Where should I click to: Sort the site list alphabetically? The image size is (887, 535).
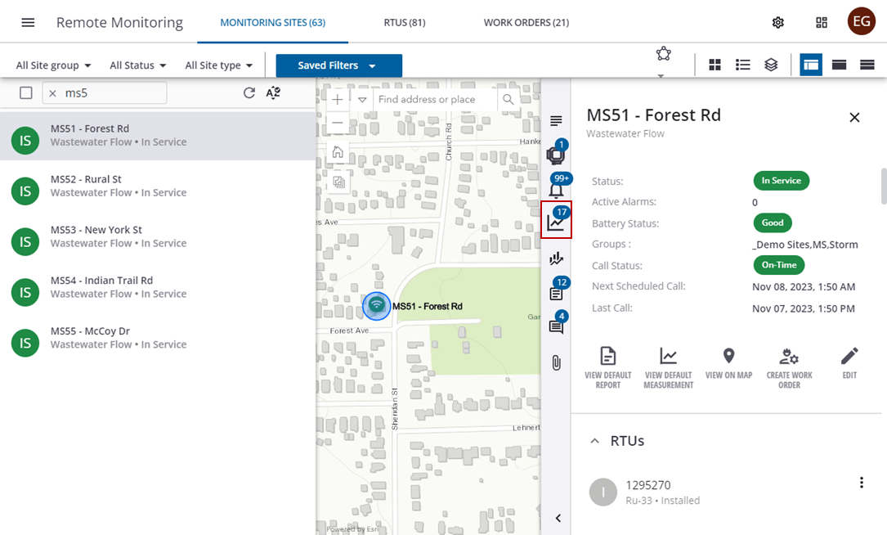(273, 92)
